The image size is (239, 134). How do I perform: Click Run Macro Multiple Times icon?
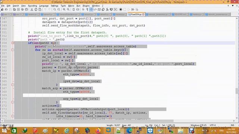pyautogui.click(x=133, y=9)
